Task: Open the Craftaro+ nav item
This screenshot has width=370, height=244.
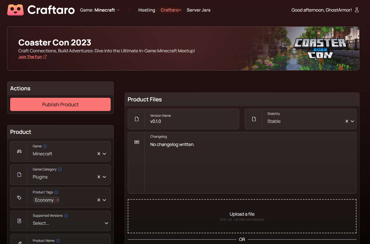Action: click(171, 10)
